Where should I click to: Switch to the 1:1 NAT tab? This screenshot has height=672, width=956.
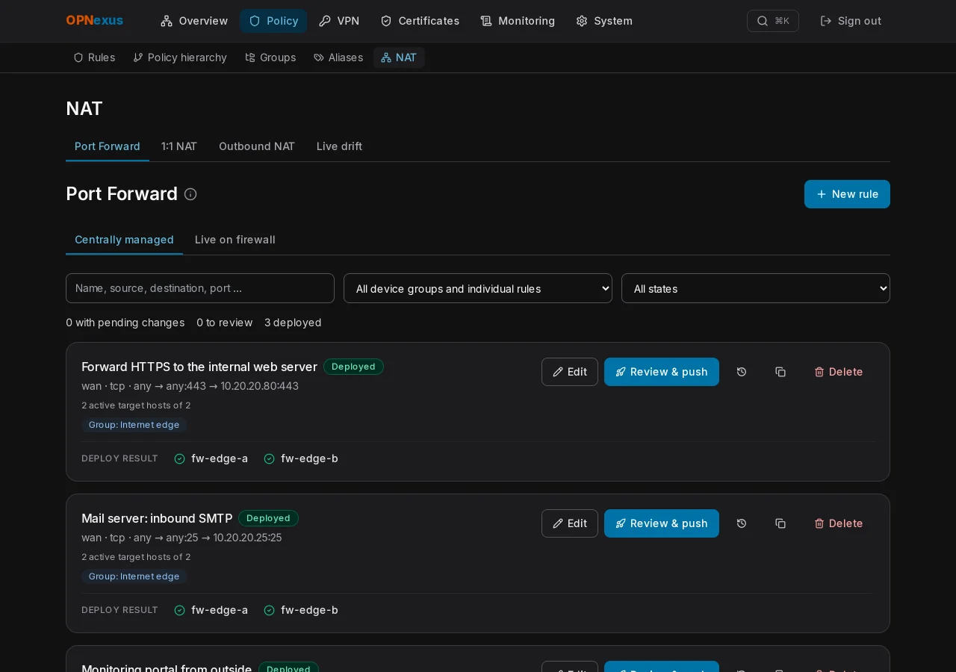pyautogui.click(x=179, y=146)
